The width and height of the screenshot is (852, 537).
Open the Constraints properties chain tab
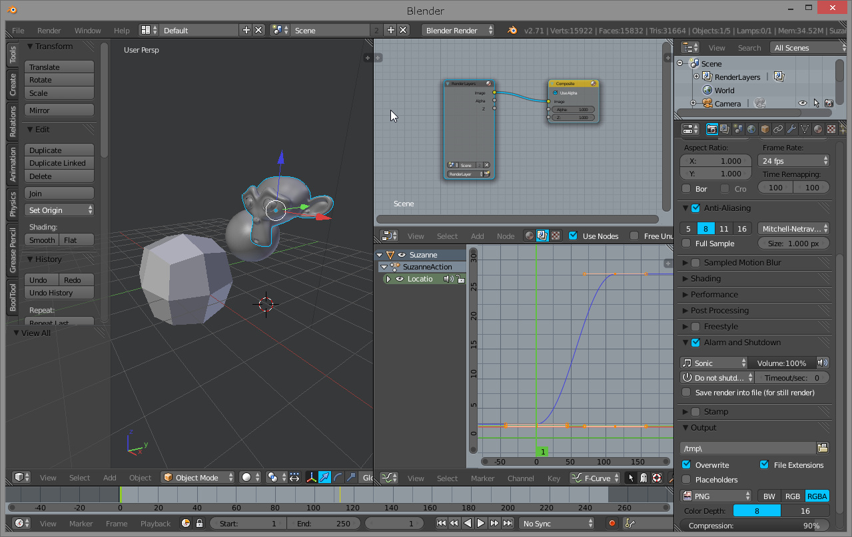click(x=778, y=129)
